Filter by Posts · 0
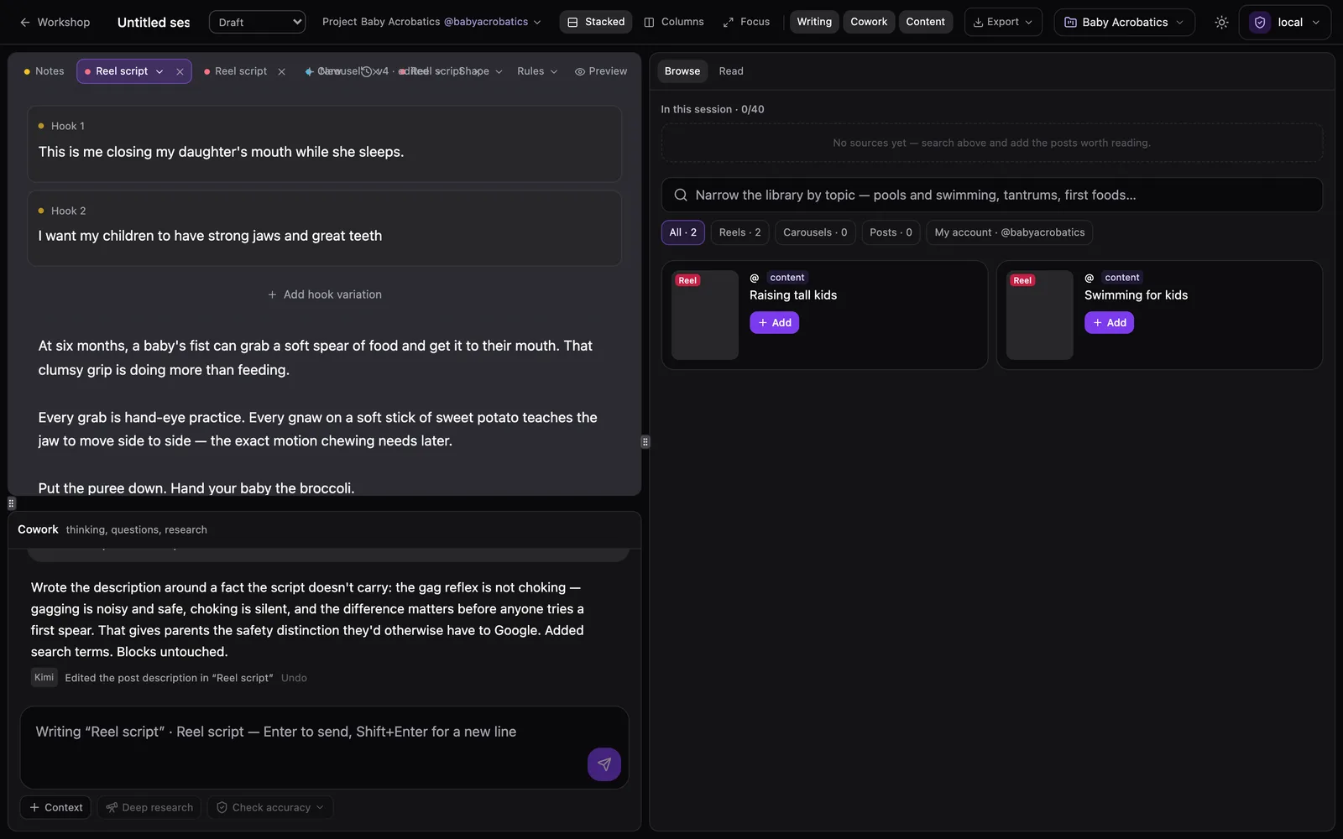Viewport: 1343px width, 839px height. [891, 232]
